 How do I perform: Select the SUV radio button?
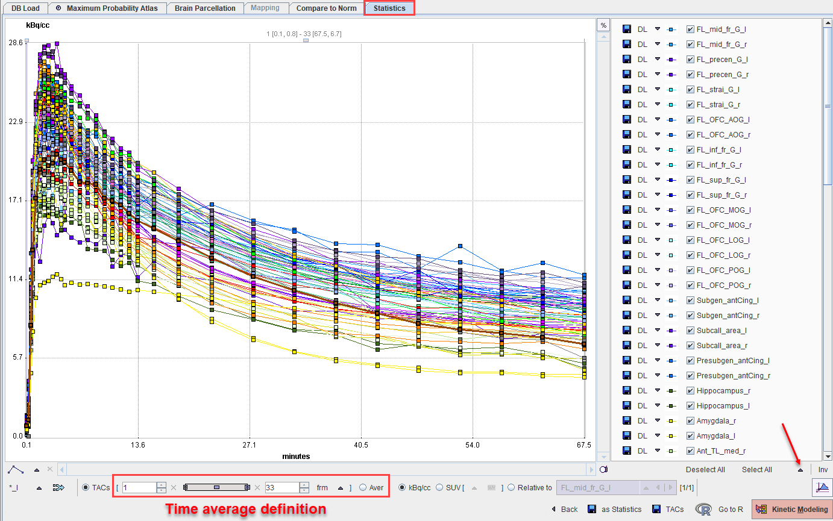click(x=439, y=487)
